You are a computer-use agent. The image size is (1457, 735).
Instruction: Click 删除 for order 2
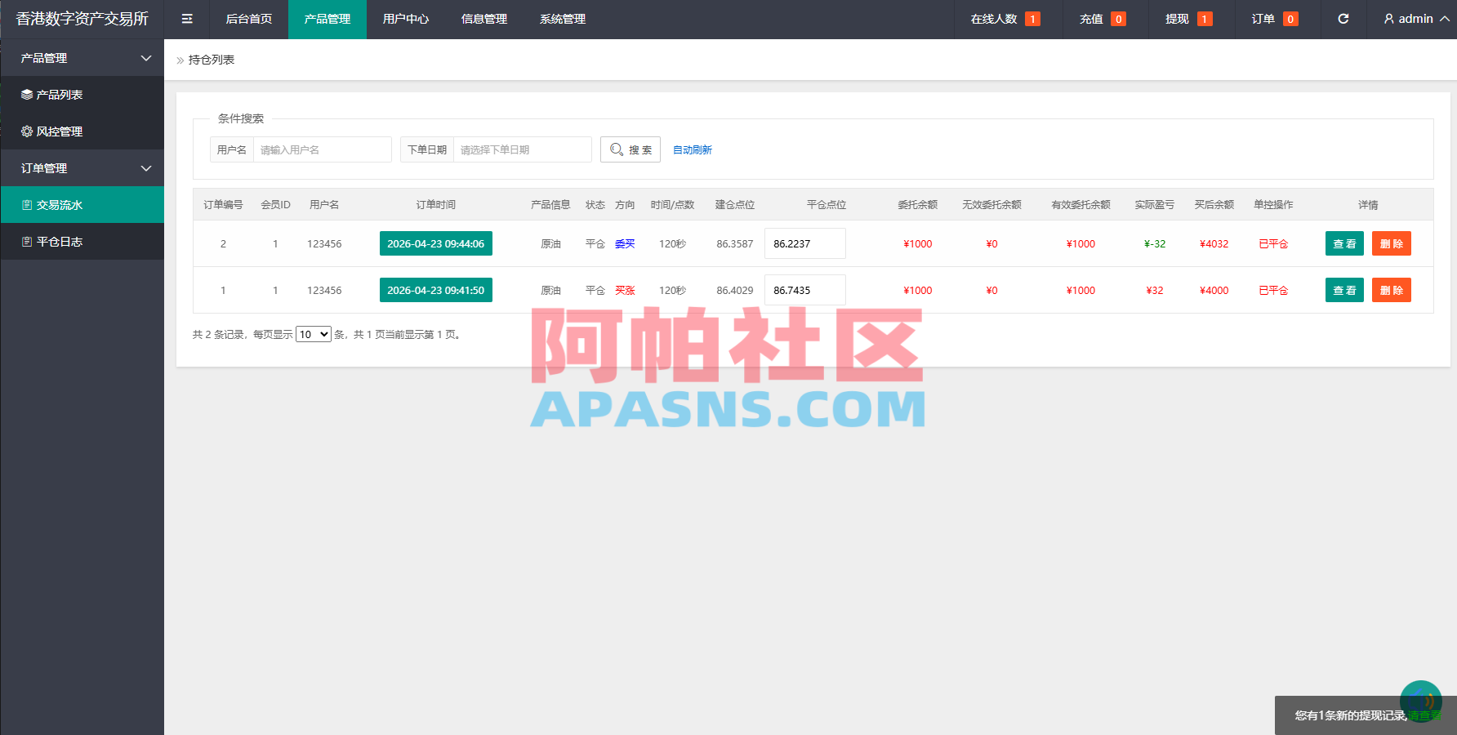1392,243
